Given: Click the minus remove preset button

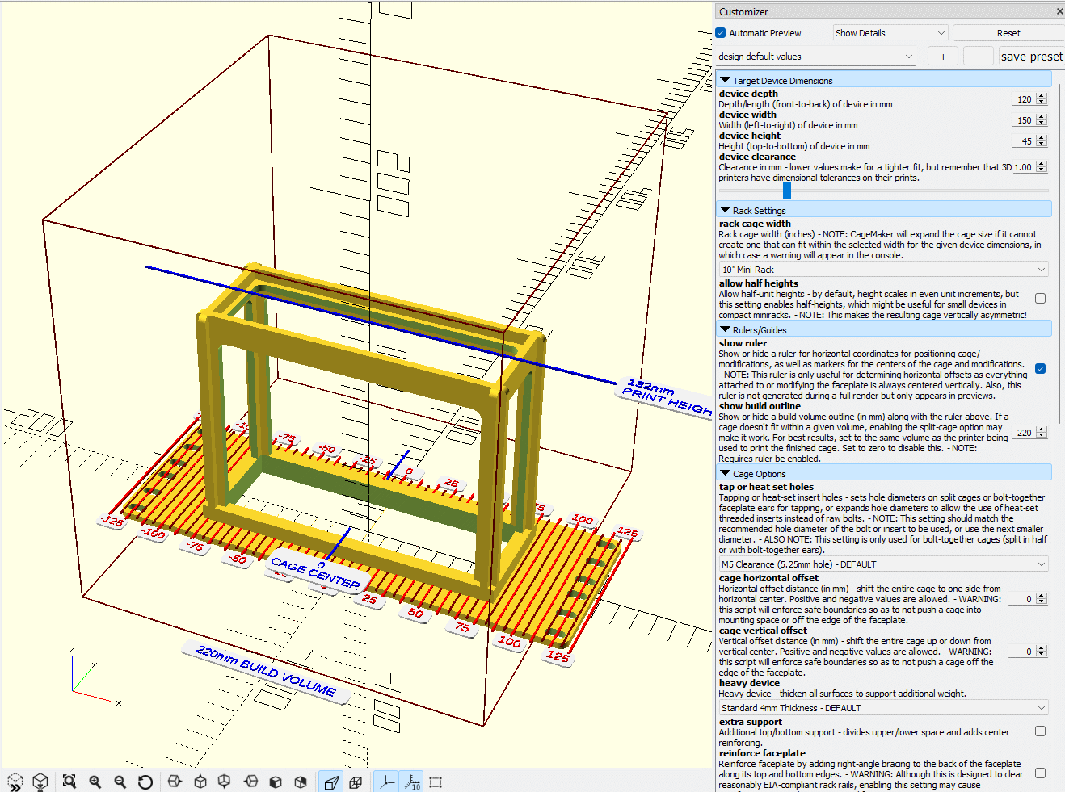Looking at the screenshot, I should (x=979, y=57).
